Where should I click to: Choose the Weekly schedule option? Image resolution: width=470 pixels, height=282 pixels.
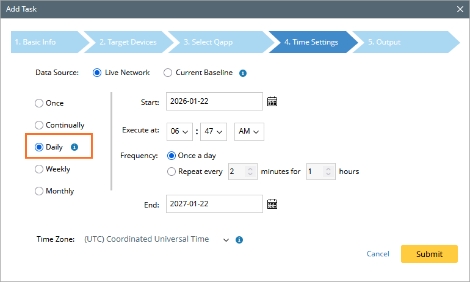40,169
